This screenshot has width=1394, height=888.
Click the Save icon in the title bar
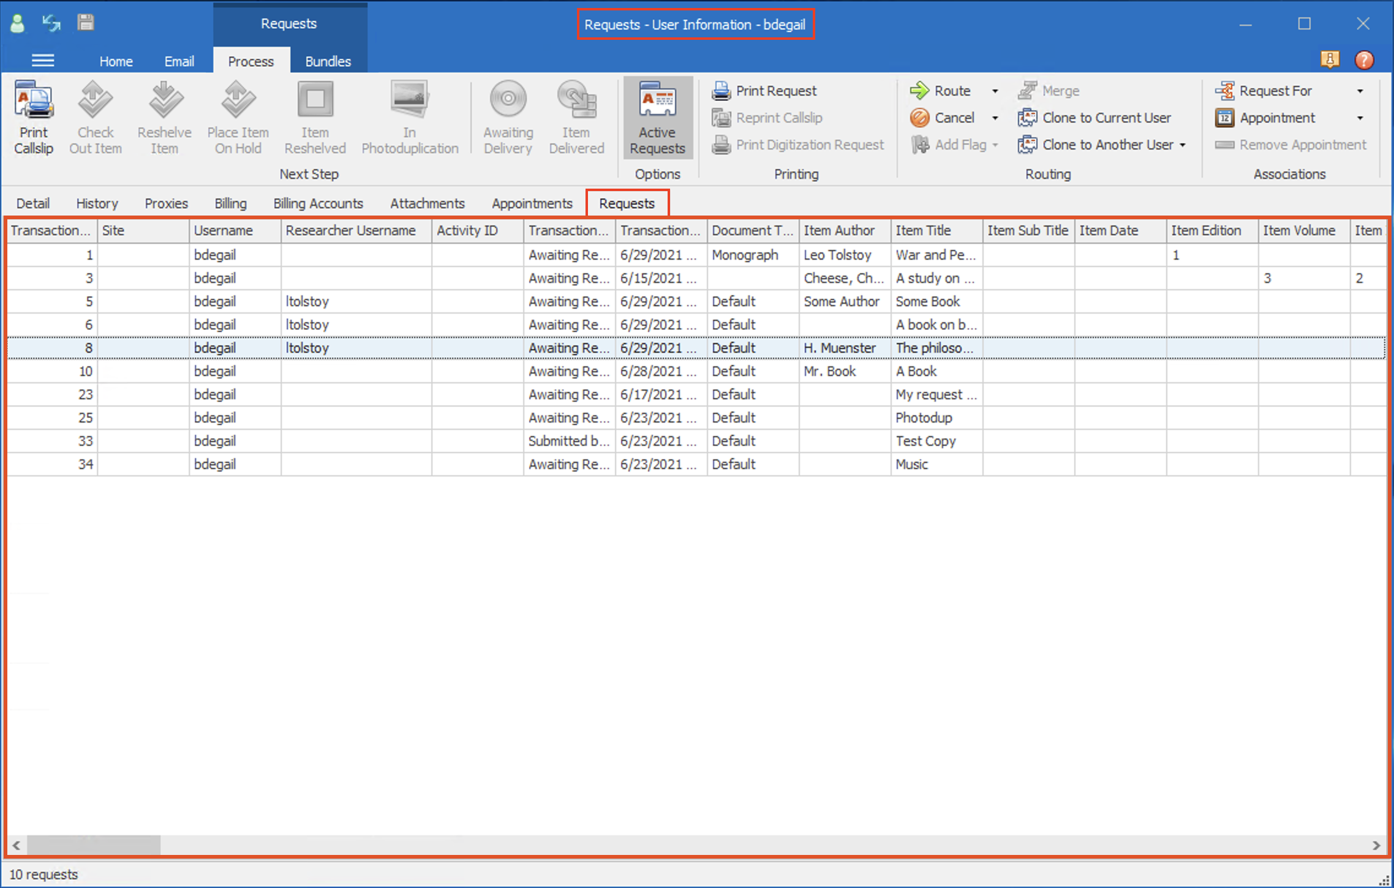click(x=85, y=23)
